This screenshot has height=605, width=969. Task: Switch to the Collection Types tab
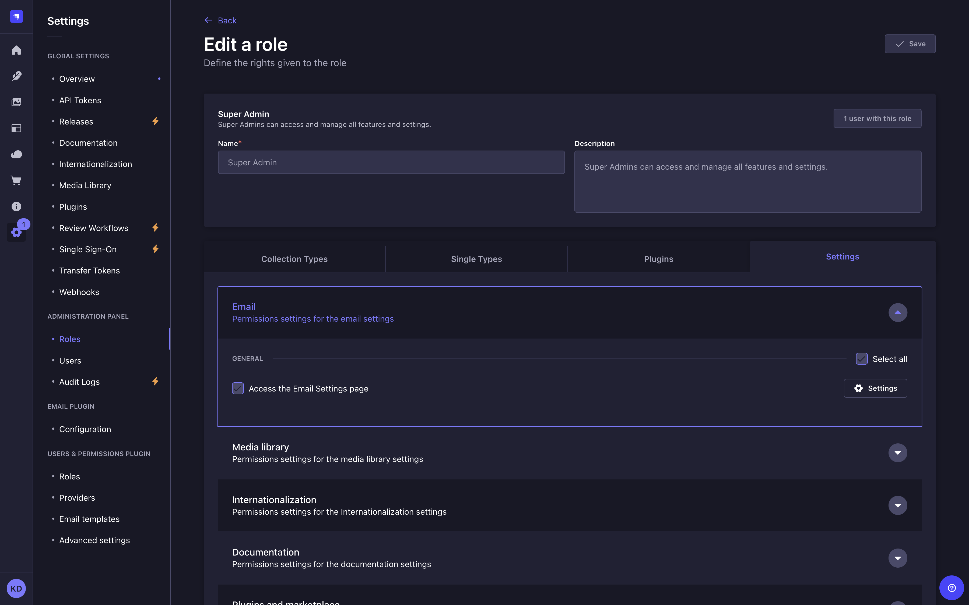[x=294, y=259]
